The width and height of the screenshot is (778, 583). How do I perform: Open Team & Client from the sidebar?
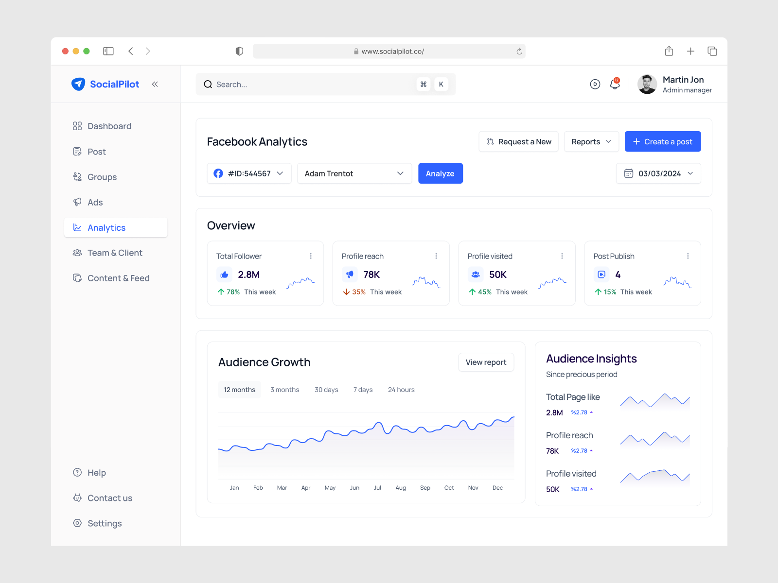(x=115, y=253)
